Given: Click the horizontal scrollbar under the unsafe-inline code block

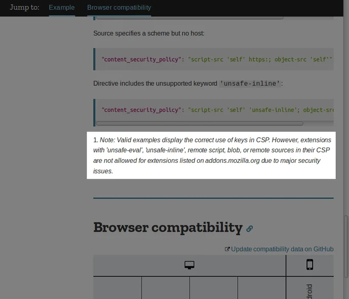Looking at the screenshot, I should 200,124.
